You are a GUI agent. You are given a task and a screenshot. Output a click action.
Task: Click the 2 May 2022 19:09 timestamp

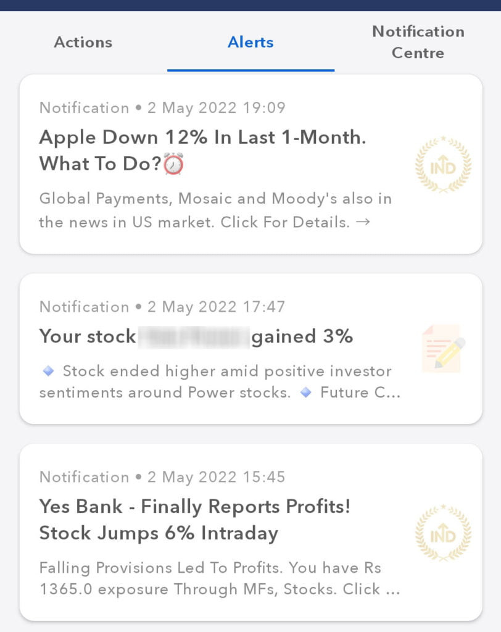[217, 107]
